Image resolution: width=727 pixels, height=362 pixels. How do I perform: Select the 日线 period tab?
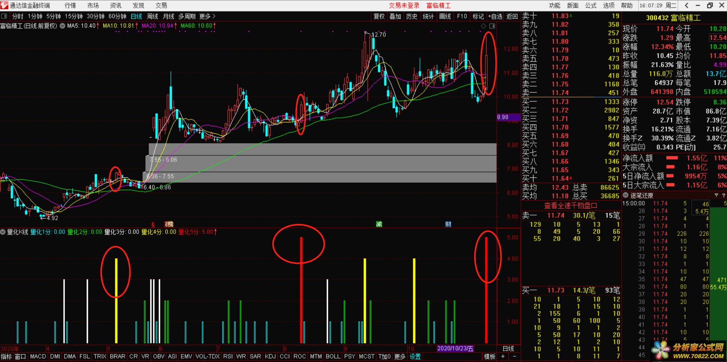coord(136,16)
